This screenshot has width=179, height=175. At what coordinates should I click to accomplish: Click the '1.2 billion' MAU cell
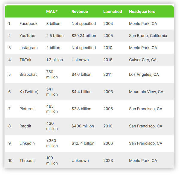pyautogui.click(x=54, y=60)
